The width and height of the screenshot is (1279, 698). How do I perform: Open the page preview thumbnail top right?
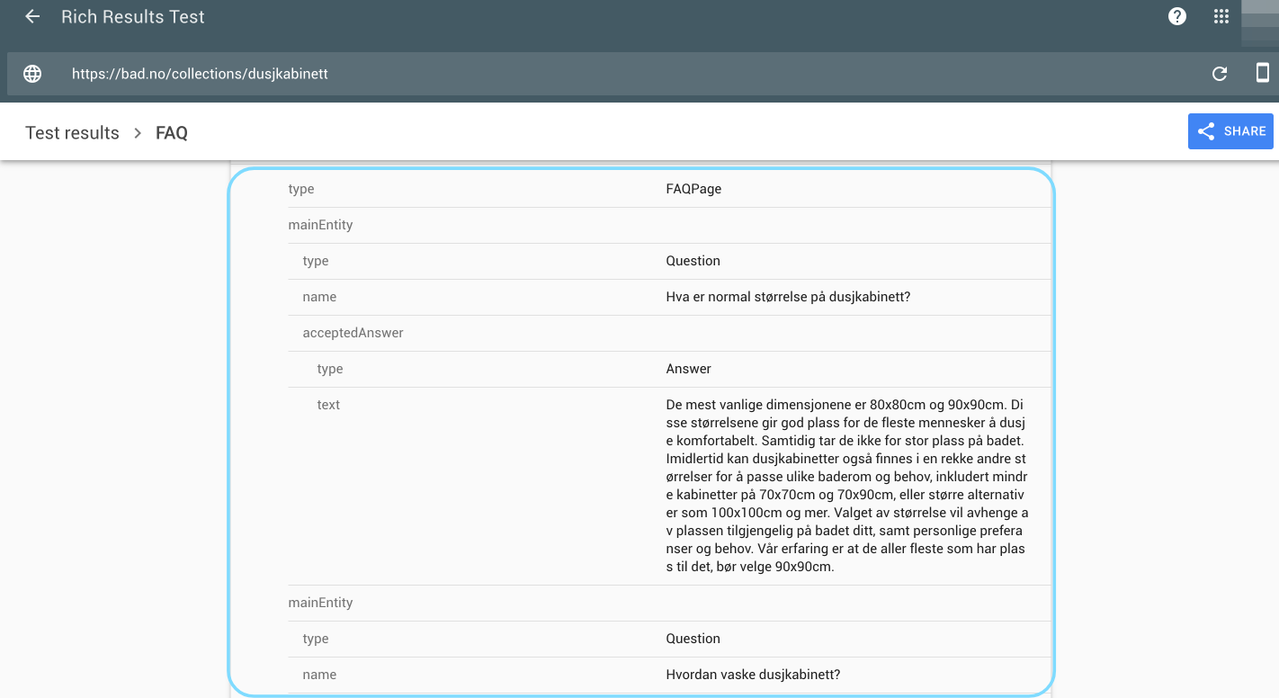pyautogui.click(x=1262, y=22)
